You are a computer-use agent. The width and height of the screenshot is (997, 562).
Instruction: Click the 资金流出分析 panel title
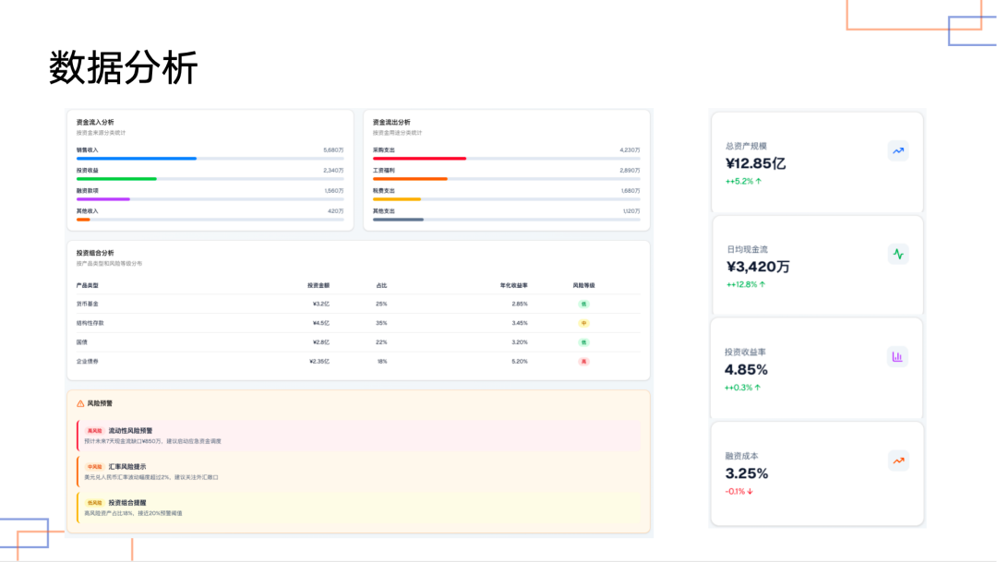391,122
